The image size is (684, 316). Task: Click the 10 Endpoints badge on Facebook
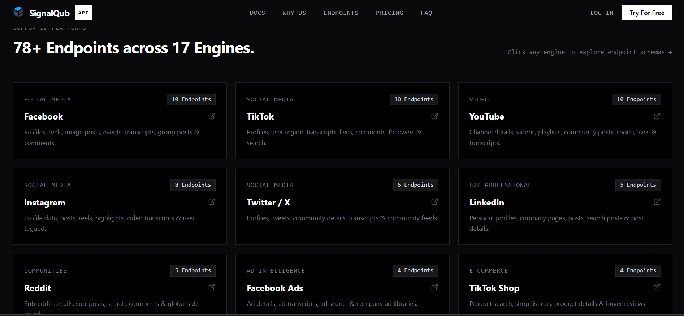[191, 99]
